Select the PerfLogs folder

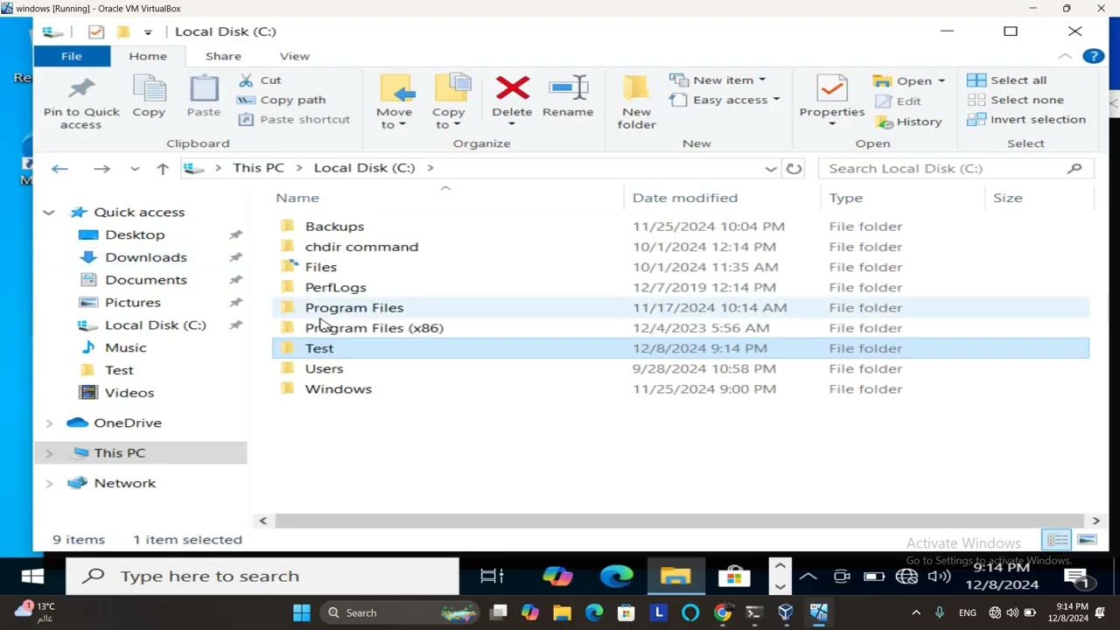coord(681,287)
